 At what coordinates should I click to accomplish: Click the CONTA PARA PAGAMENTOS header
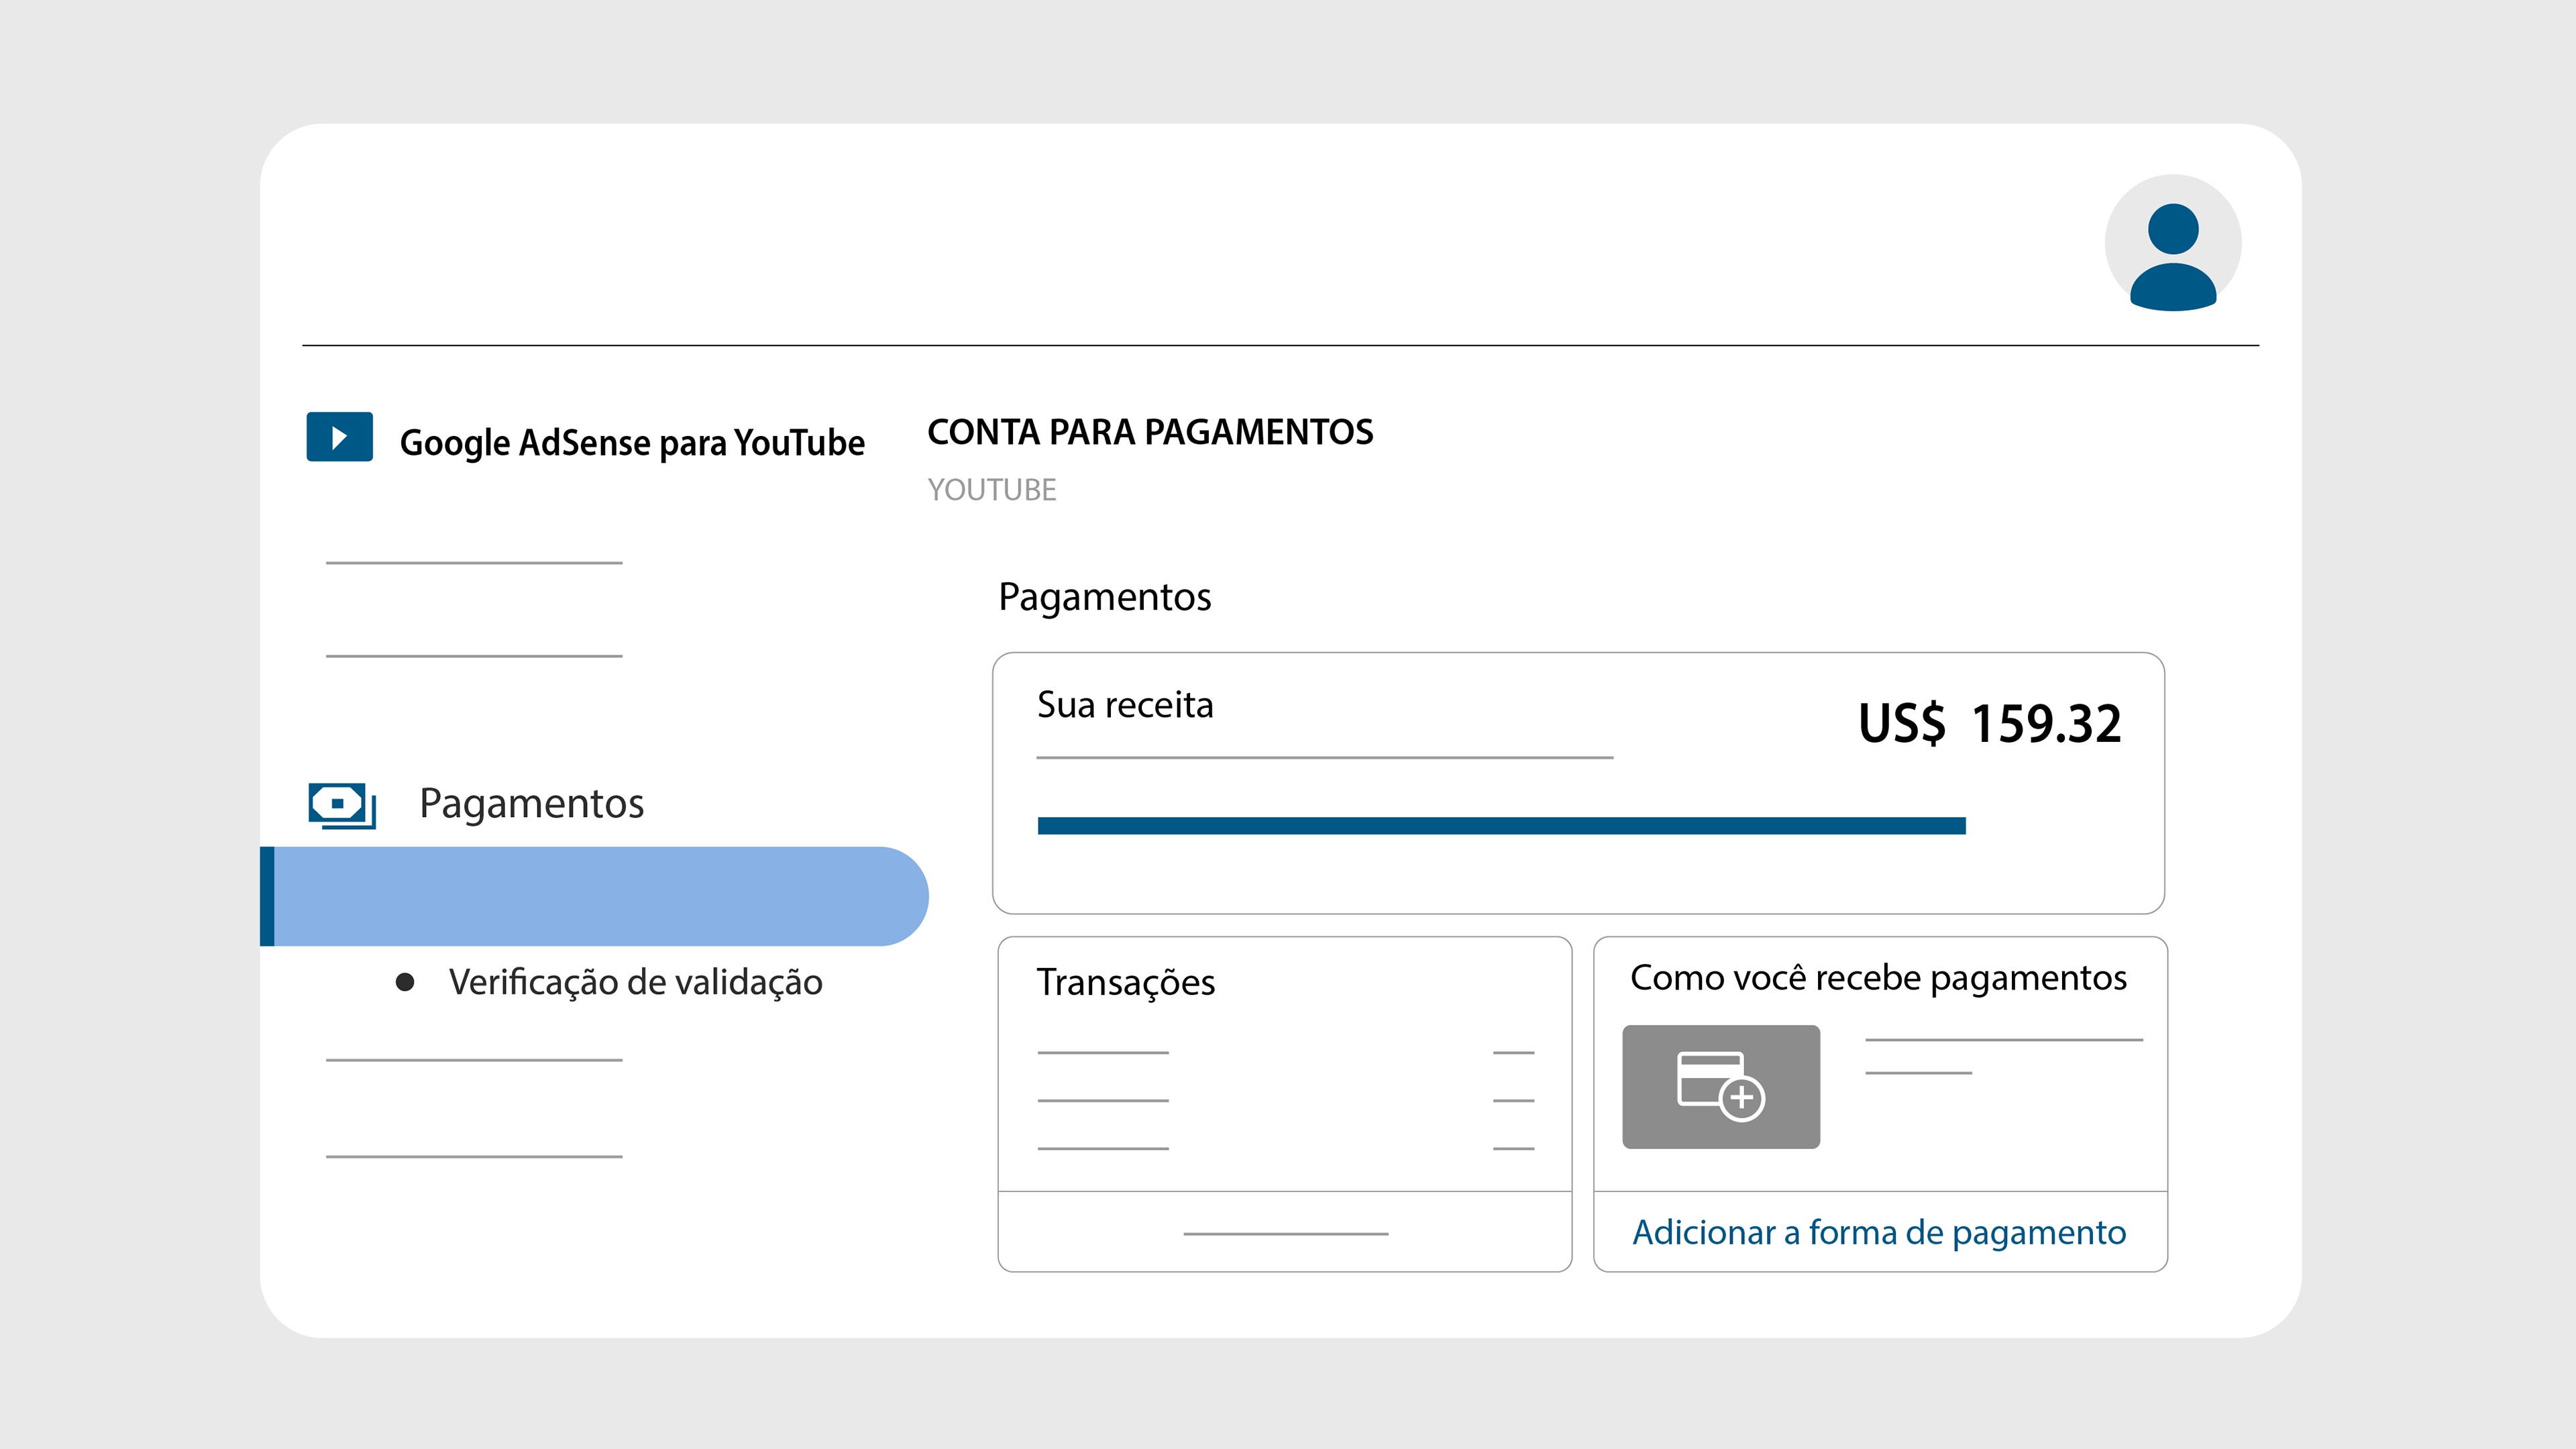1150,432
